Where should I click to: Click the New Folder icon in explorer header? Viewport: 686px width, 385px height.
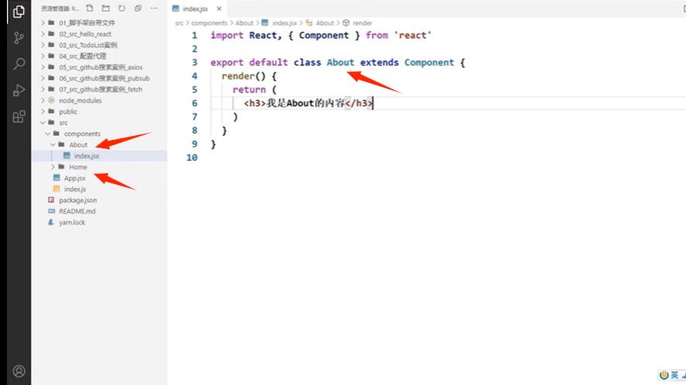click(x=105, y=9)
